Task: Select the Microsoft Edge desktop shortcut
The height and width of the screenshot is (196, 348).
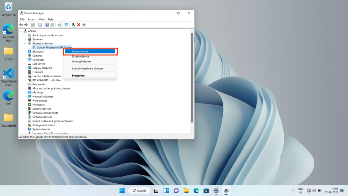Action: pyautogui.click(x=8, y=33)
